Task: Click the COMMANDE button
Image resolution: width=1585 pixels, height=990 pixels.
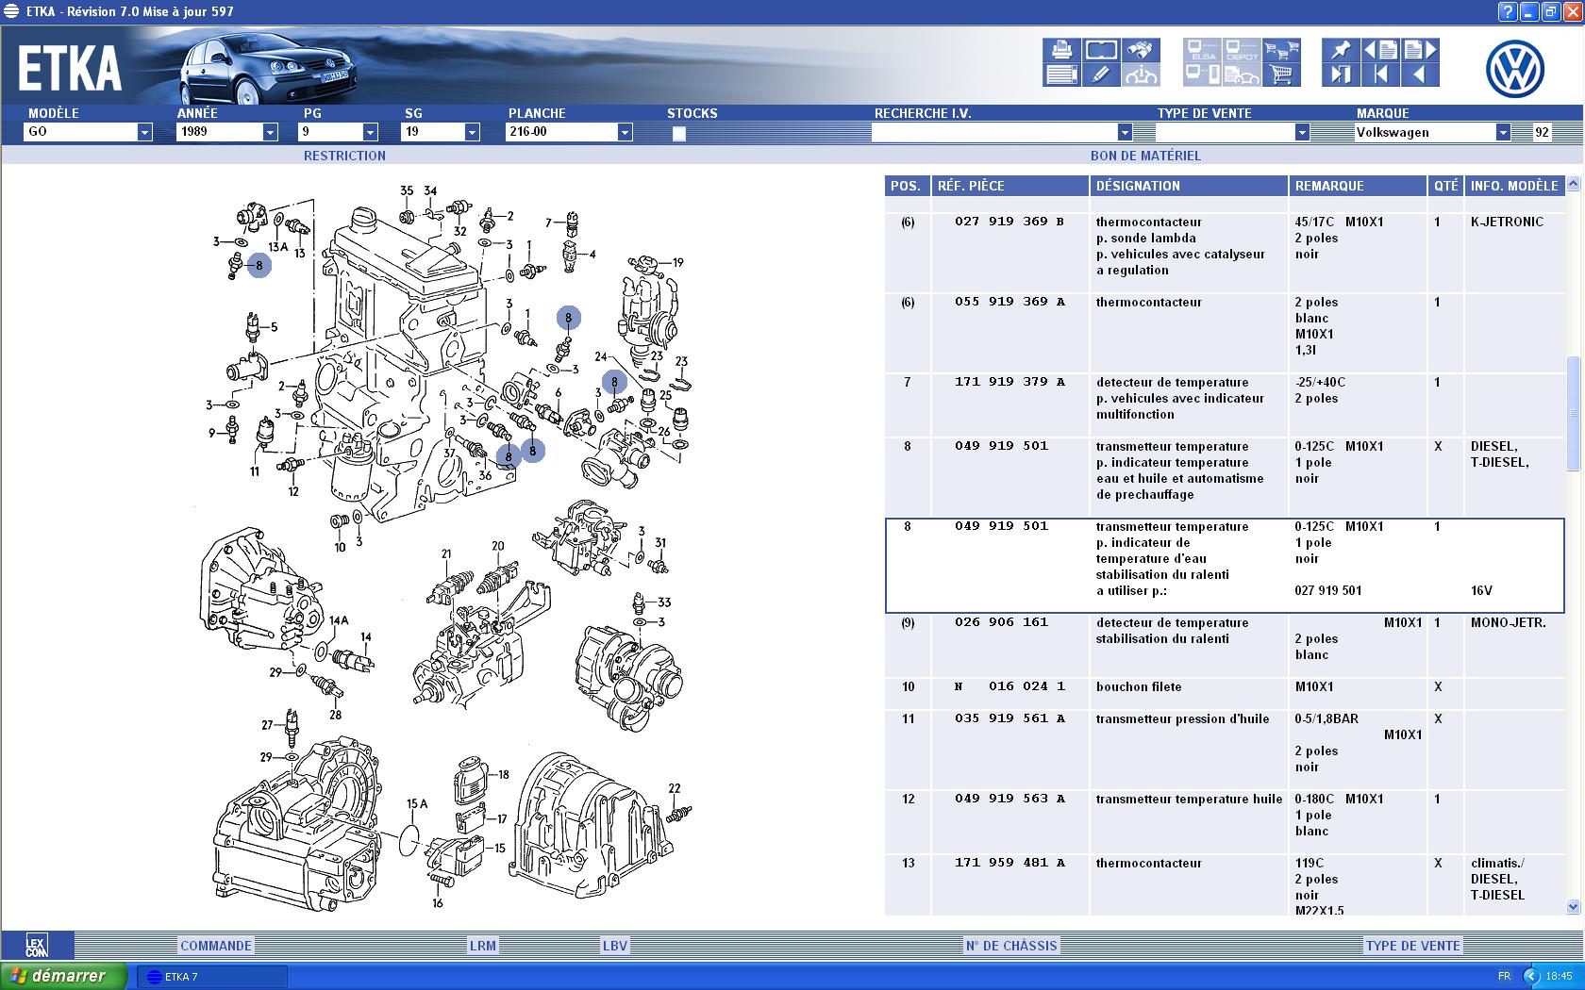Action: [216, 946]
